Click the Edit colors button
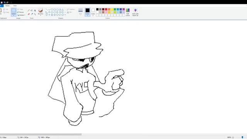The height and width of the screenshot is (139, 247). point(128,12)
